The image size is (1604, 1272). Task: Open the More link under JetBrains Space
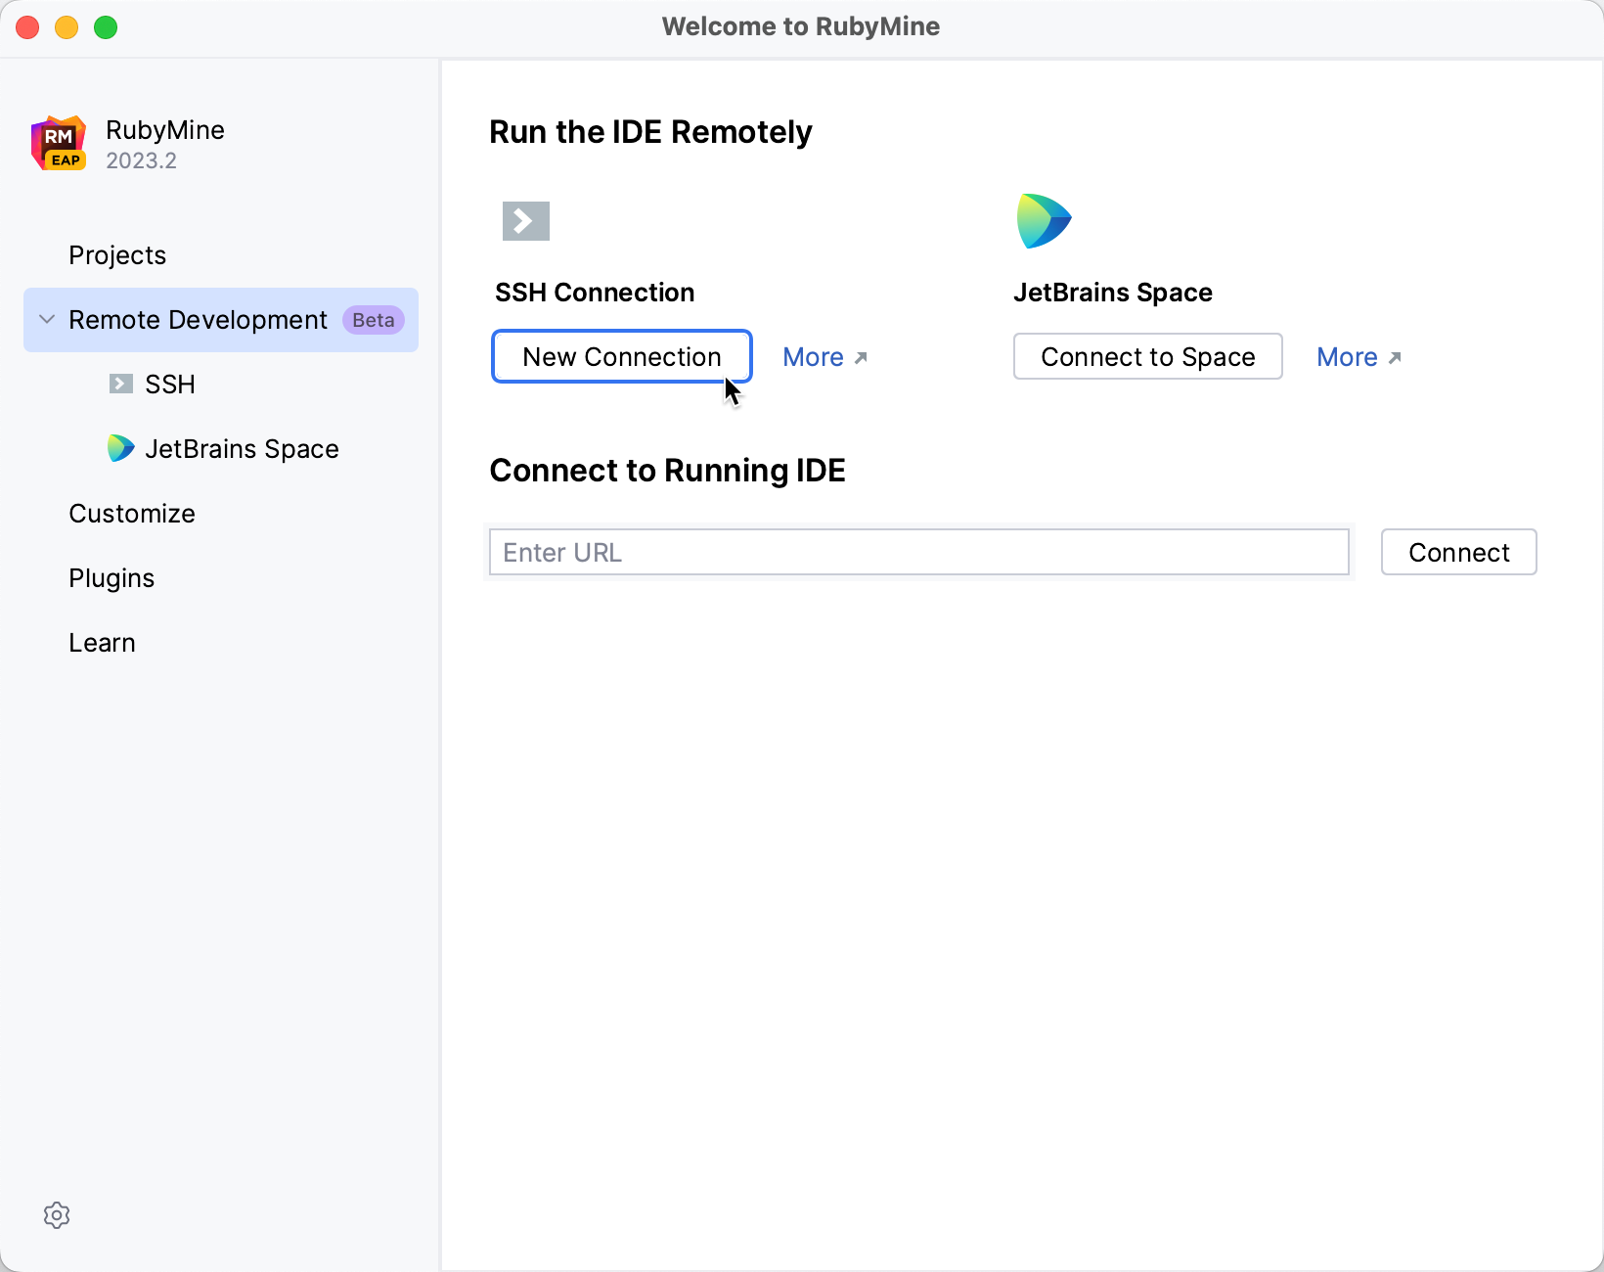point(1347,357)
